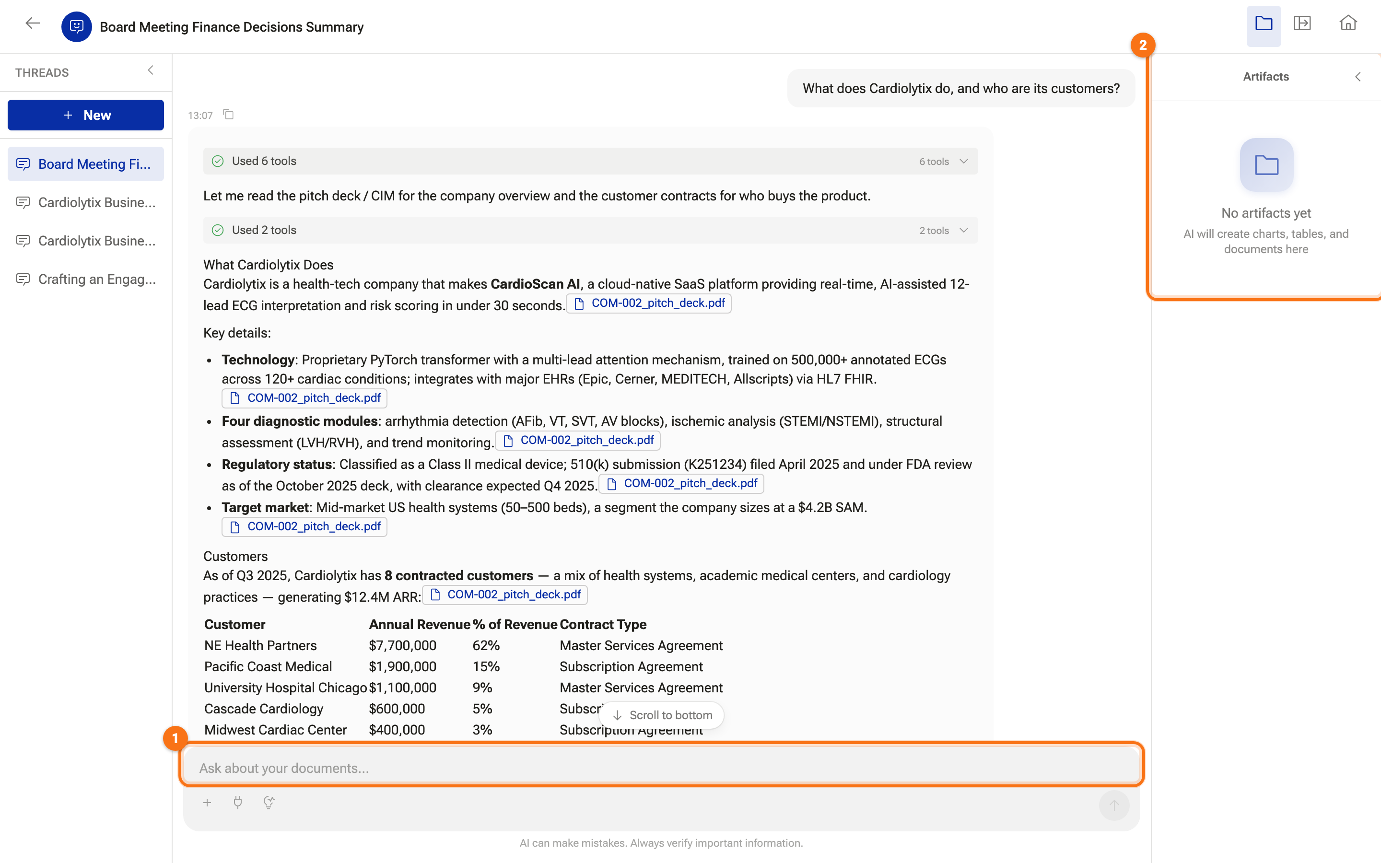
Task: Click chat icon beside Board Meeting Fi... thread
Action: tap(23, 164)
